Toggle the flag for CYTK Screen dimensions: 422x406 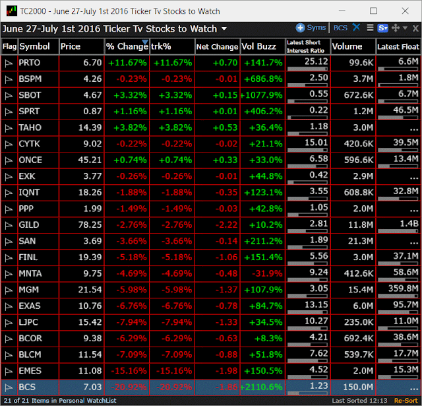[x=9, y=145]
